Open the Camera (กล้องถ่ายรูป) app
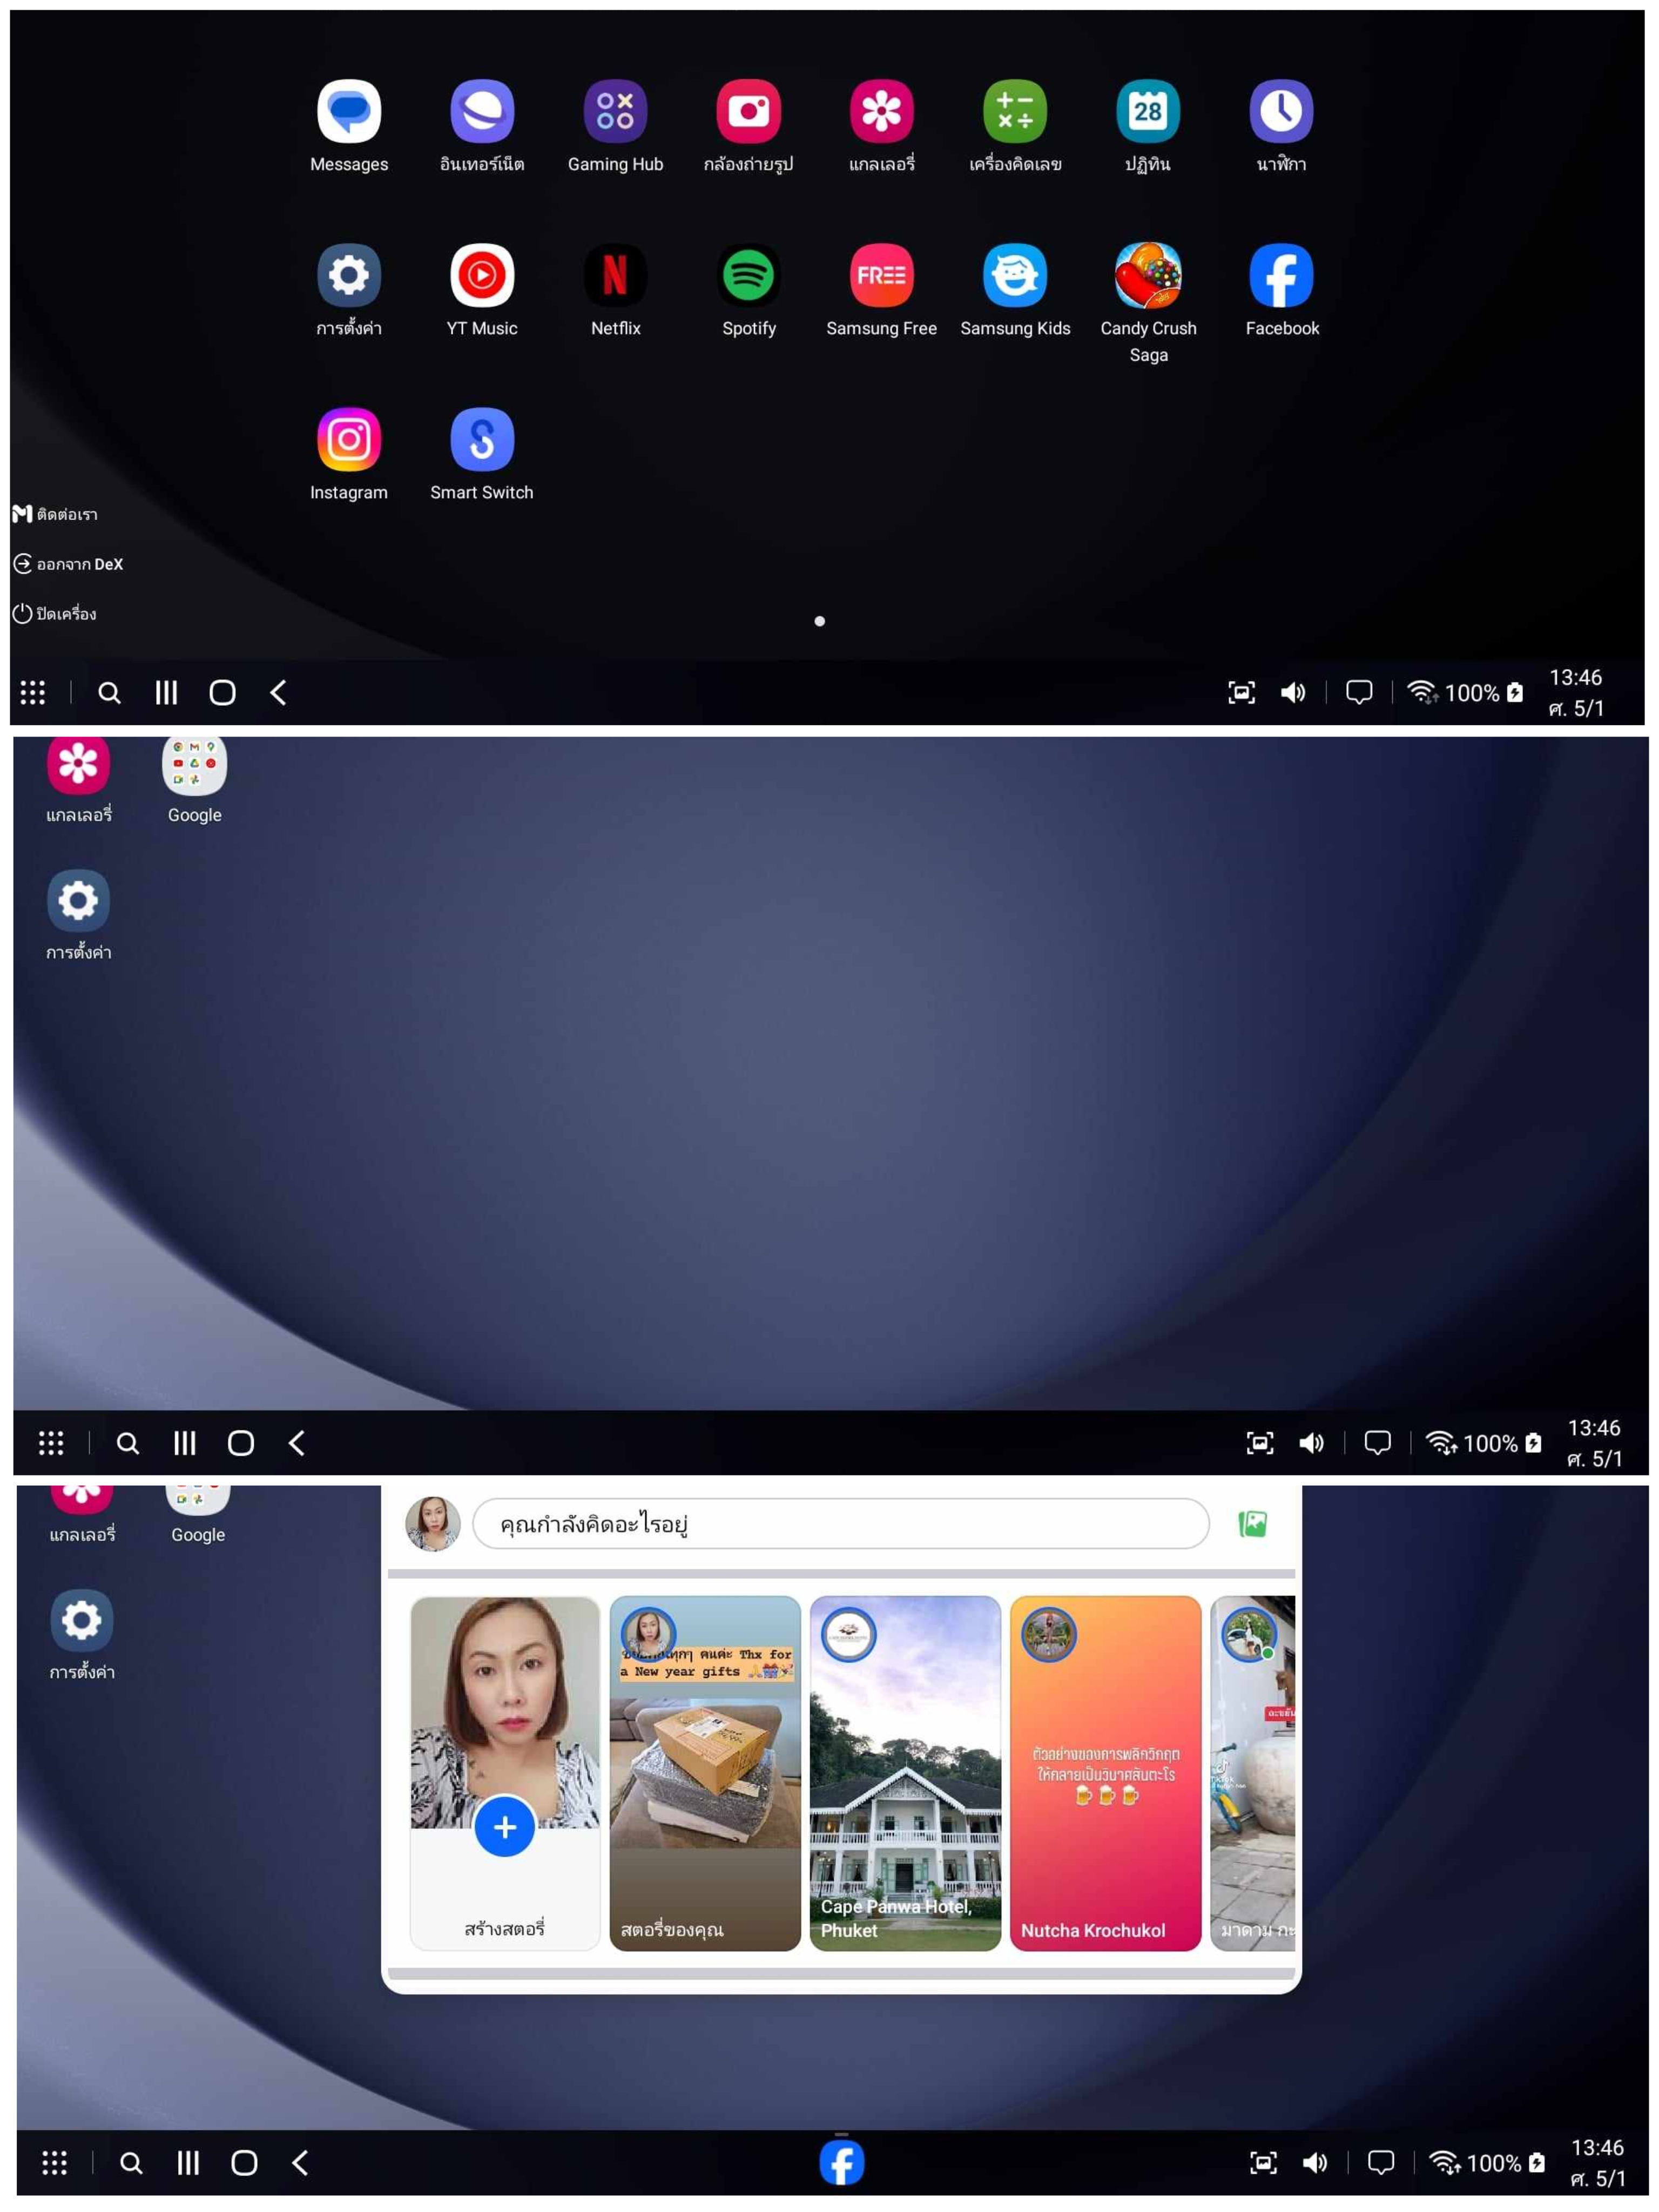This screenshot has height=2212, width=1659. click(748, 111)
